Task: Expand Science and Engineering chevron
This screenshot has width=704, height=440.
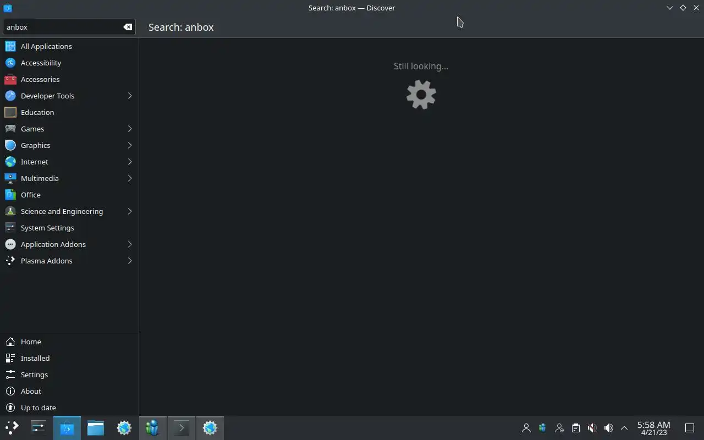Action: point(130,211)
